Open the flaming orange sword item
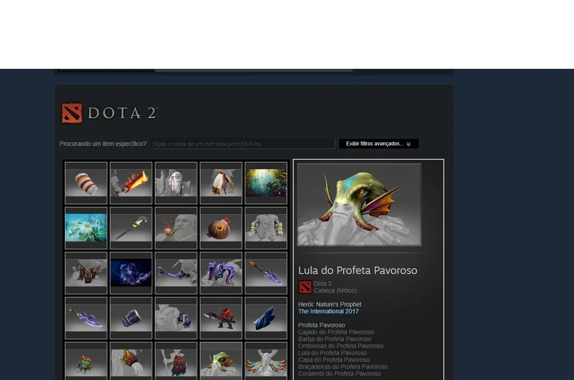Viewport: 574px width, 380px height. pos(131,183)
